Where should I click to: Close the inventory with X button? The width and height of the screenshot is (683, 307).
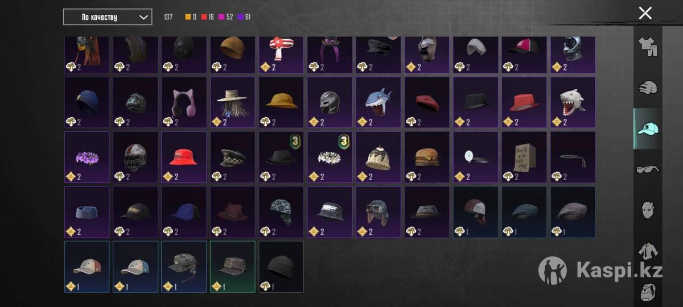[645, 13]
